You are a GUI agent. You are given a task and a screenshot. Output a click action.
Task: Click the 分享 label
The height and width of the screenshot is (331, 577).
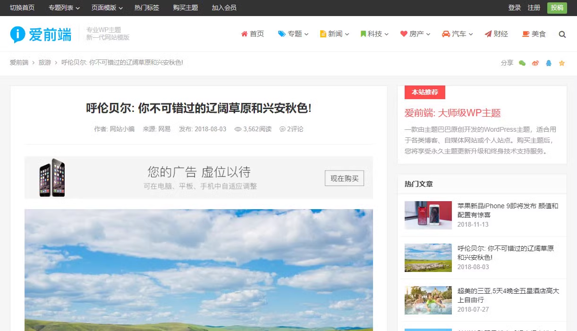[x=507, y=63]
